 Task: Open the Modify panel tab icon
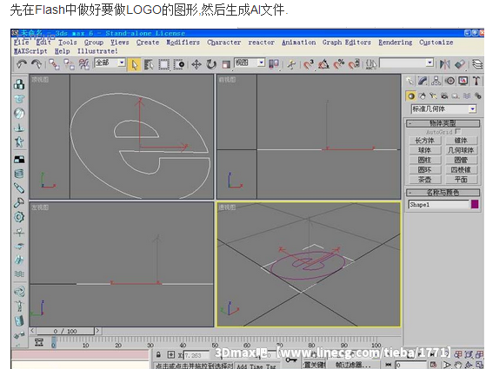[x=423, y=81]
